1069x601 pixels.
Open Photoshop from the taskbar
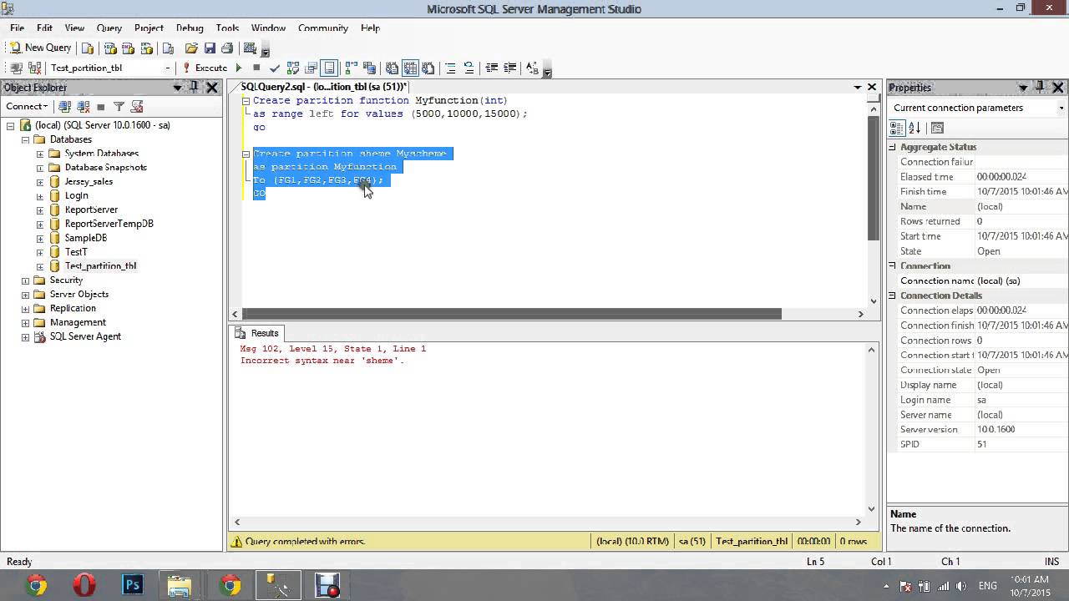(133, 585)
